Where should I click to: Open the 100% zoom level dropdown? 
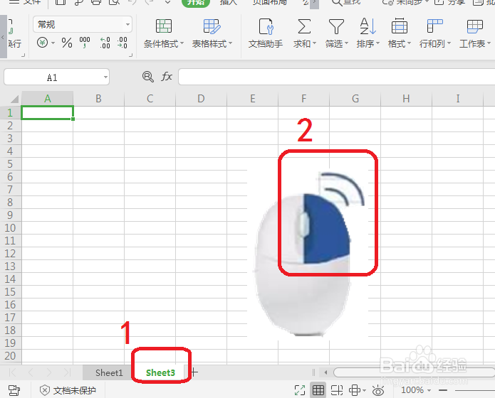tap(416, 390)
